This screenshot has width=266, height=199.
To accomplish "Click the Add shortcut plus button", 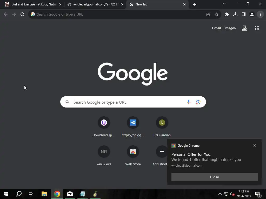I will coord(162,152).
